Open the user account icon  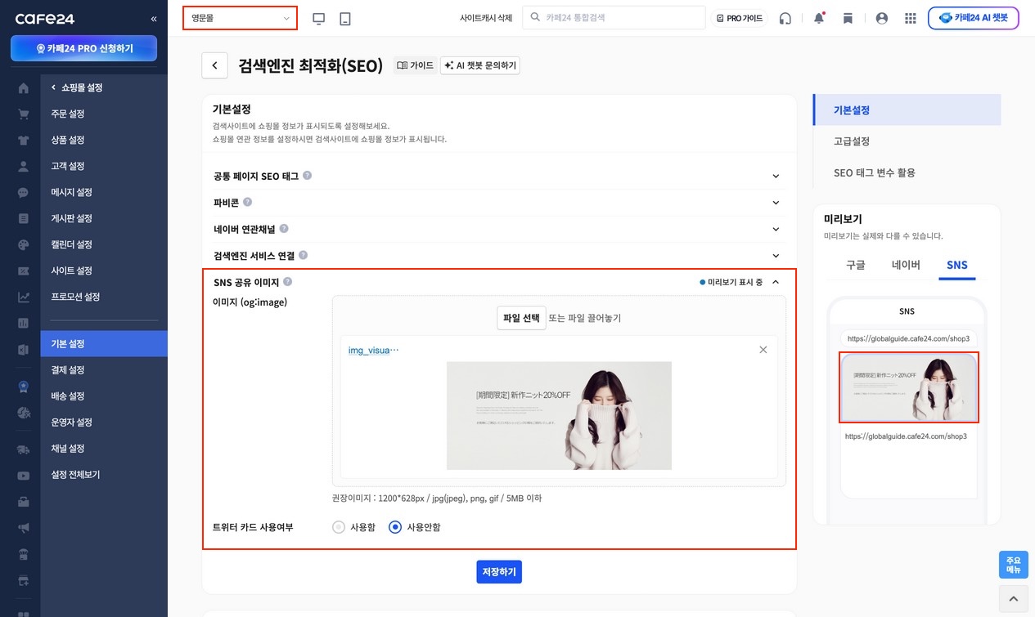[881, 18]
